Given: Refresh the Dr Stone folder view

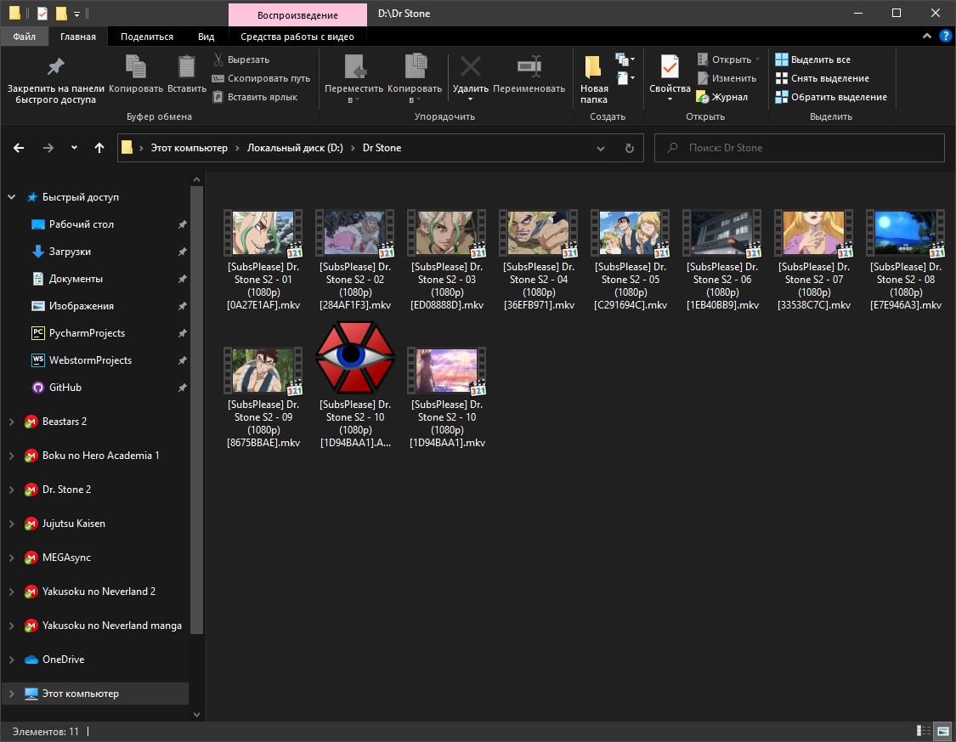Looking at the screenshot, I should pyautogui.click(x=629, y=148).
